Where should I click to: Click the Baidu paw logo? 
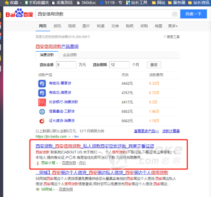pyautogui.click(x=20, y=13)
